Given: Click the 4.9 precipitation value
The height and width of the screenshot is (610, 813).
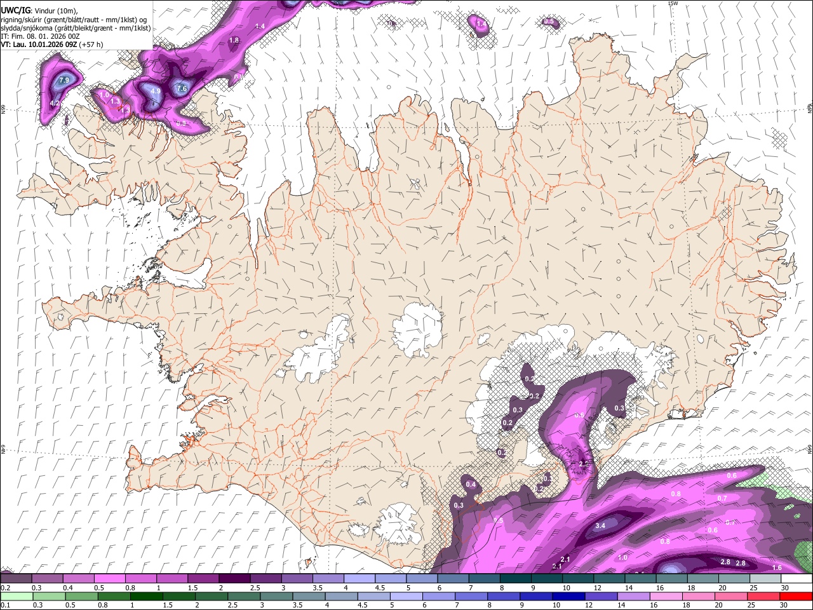Looking at the screenshot, I should tap(156, 91).
